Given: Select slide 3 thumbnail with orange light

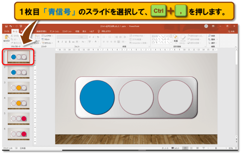Looking at the screenshot, I should click(x=19, y=88).
